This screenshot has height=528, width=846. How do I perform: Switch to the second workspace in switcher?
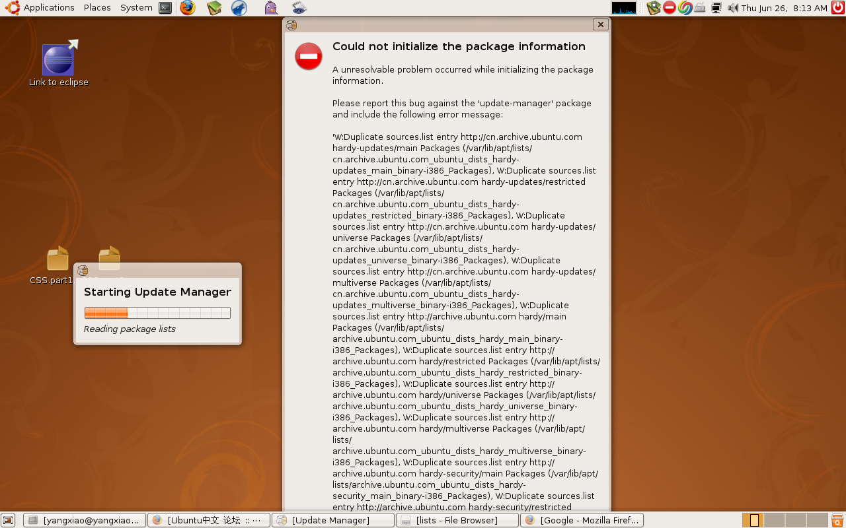(x=774, y=520)
